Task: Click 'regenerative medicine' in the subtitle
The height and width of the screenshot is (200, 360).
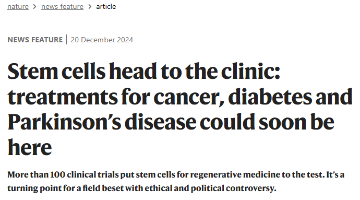Action: point(235,175)
